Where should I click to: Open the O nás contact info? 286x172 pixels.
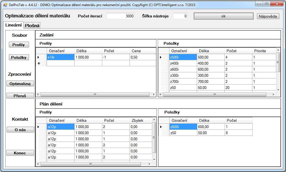click(x=20, y=130)
